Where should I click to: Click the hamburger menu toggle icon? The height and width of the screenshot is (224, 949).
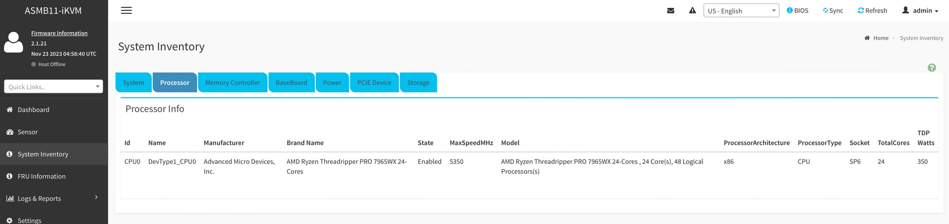tap(127, 10)
